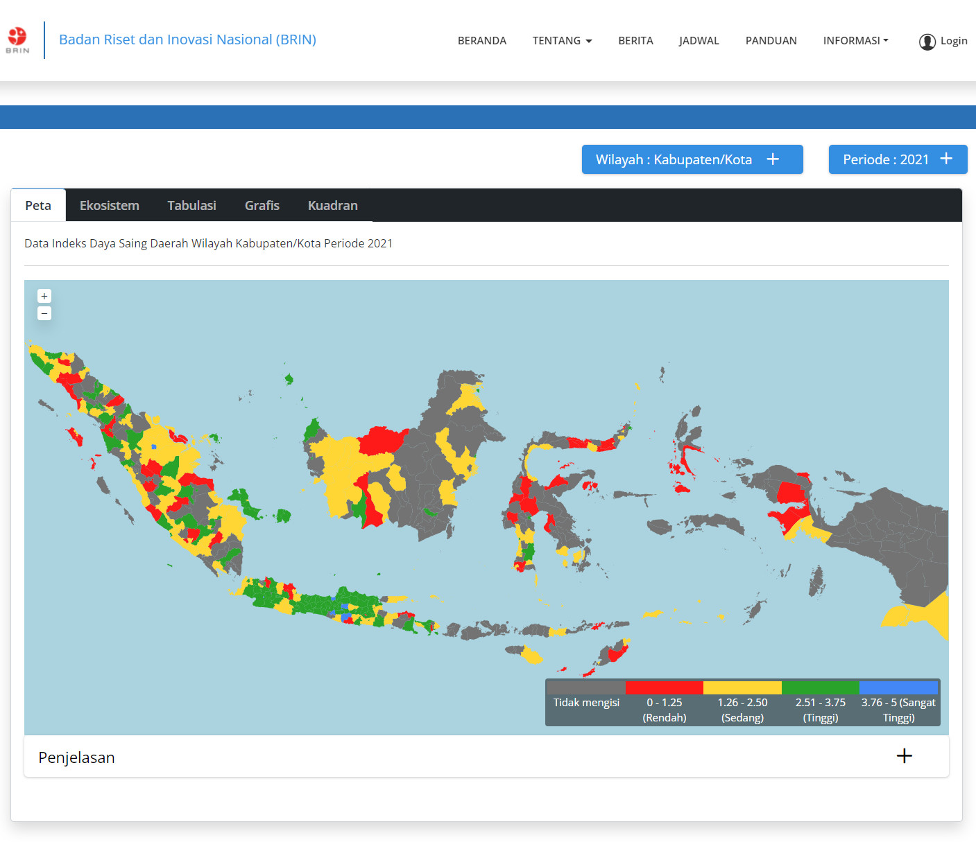Select the Kuadran tab

[x=333, y=206]
